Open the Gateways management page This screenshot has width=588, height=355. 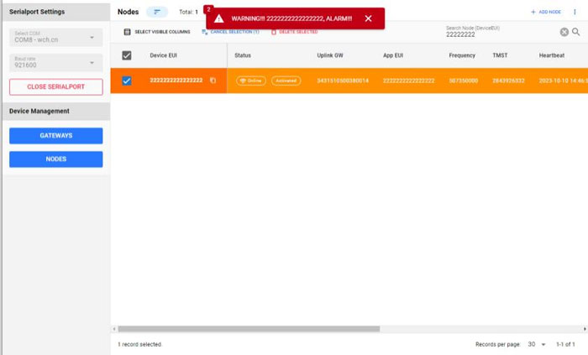point(55,135)
